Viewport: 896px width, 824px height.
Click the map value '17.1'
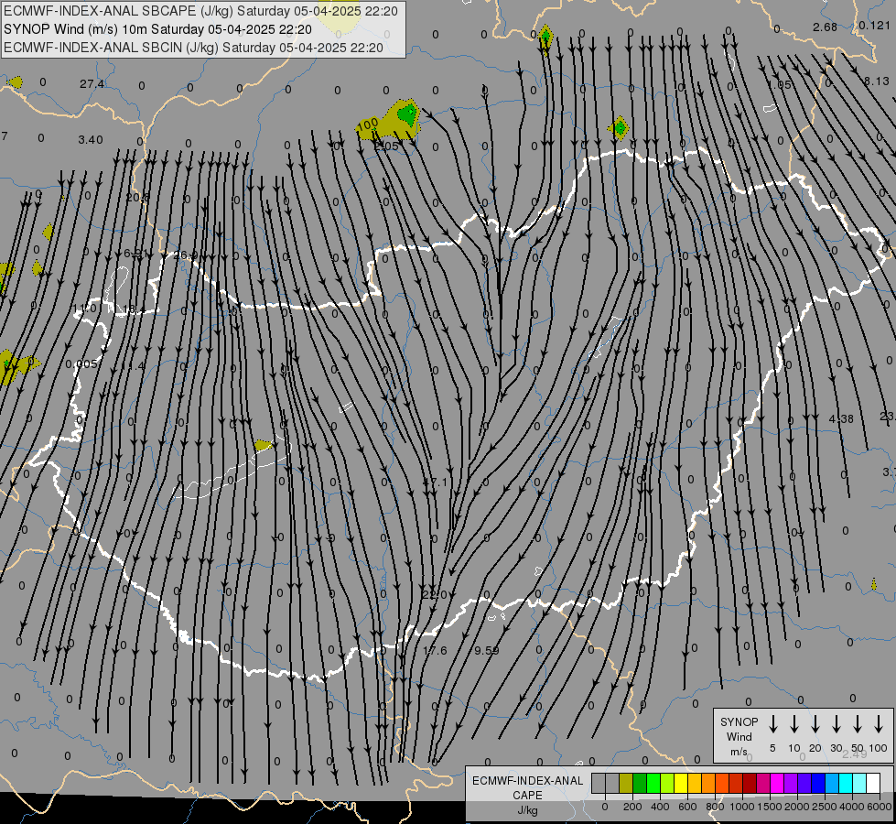(x=436, y=482)
